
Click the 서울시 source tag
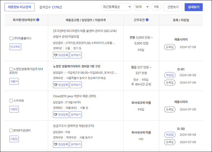(x=14, y=81)
